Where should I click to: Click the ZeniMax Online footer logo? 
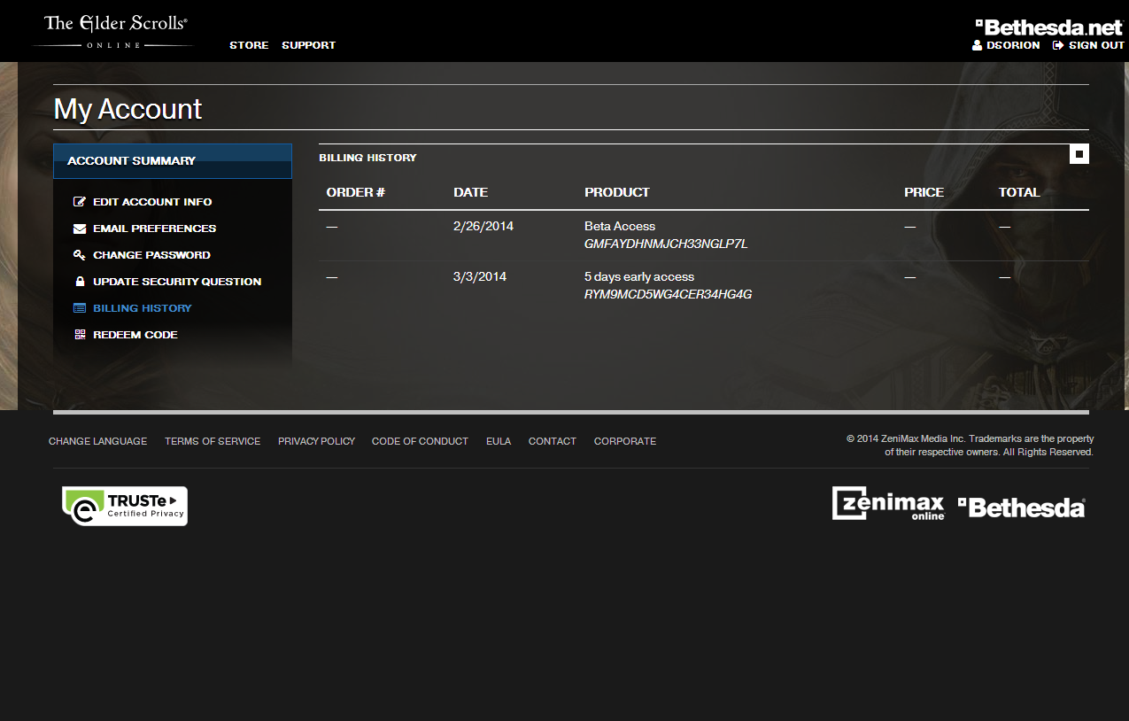[x=888, y=503]
